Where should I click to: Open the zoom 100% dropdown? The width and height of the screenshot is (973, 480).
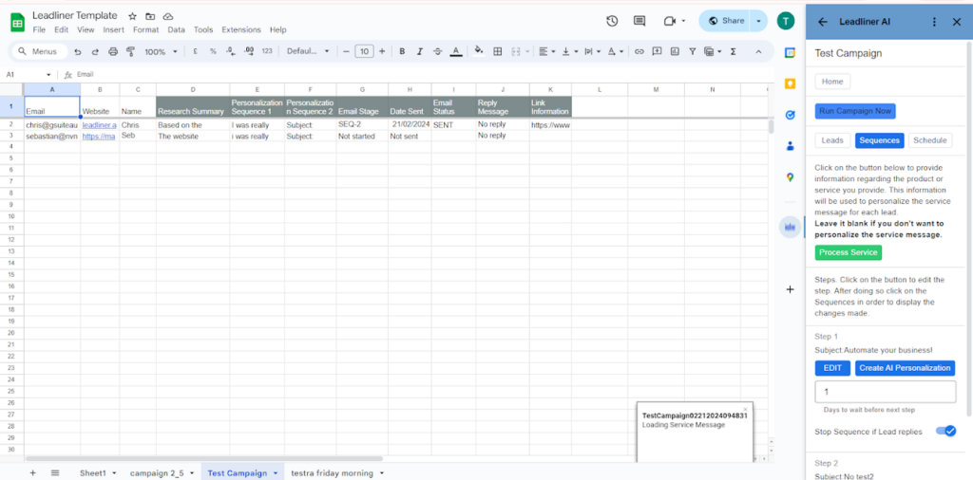coord(161,51)
